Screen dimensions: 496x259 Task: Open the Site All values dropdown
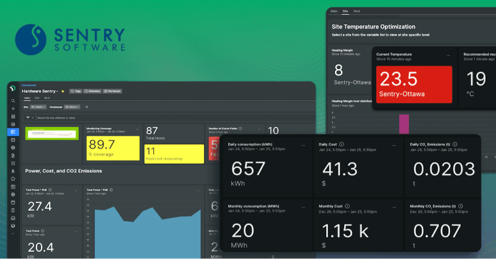pos(38,107)
